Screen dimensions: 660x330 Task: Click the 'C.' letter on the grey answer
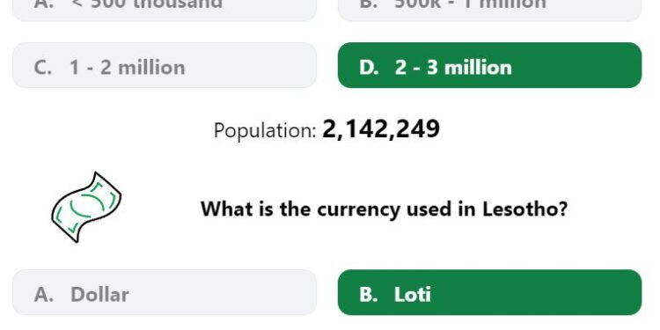tap(43, 68)
